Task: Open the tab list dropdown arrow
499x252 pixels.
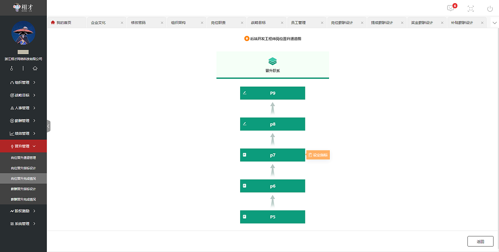Action: [495, 23]
